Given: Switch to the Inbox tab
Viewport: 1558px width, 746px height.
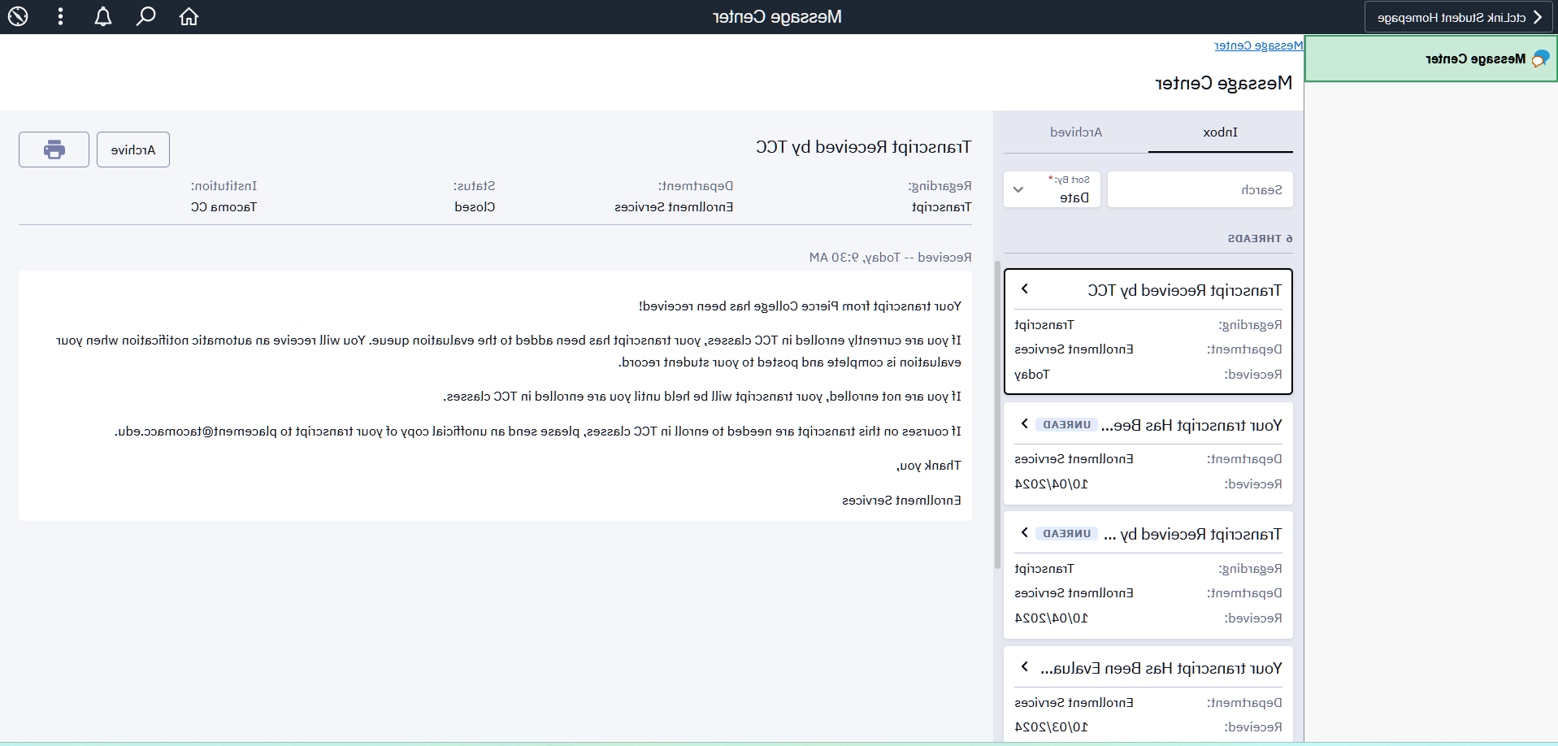Looking at the screenshot, I should pos(1221,132).
